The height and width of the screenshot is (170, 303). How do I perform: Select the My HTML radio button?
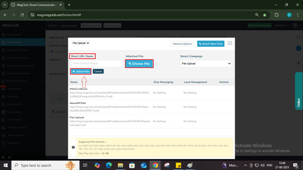52,52
